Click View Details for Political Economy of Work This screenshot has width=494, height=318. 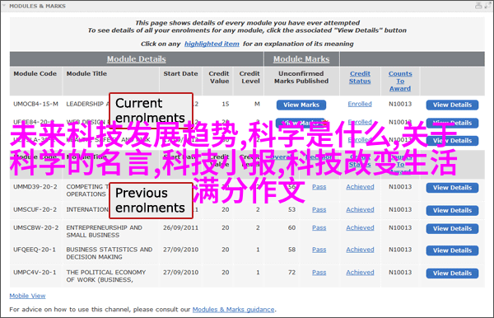(452, 274)
